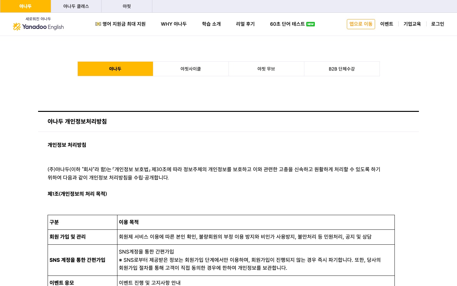Open the 기업교육 link
This screenshot has width=457, height=286.
click(x=412, y=24)
